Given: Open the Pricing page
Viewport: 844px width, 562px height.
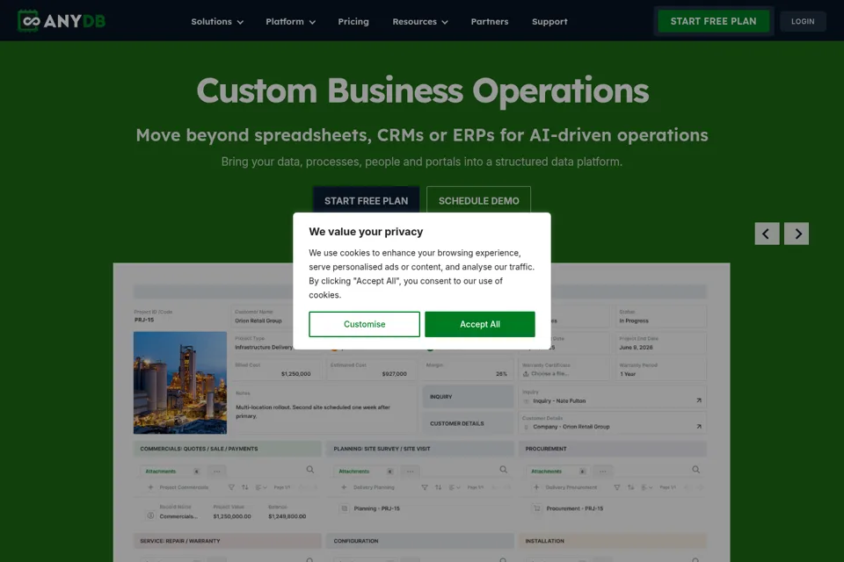Looking at the screenshot, I should [x=353, y=21].
